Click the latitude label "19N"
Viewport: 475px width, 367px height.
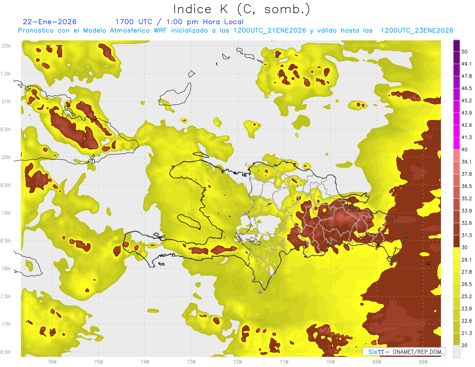click(6, 213)
